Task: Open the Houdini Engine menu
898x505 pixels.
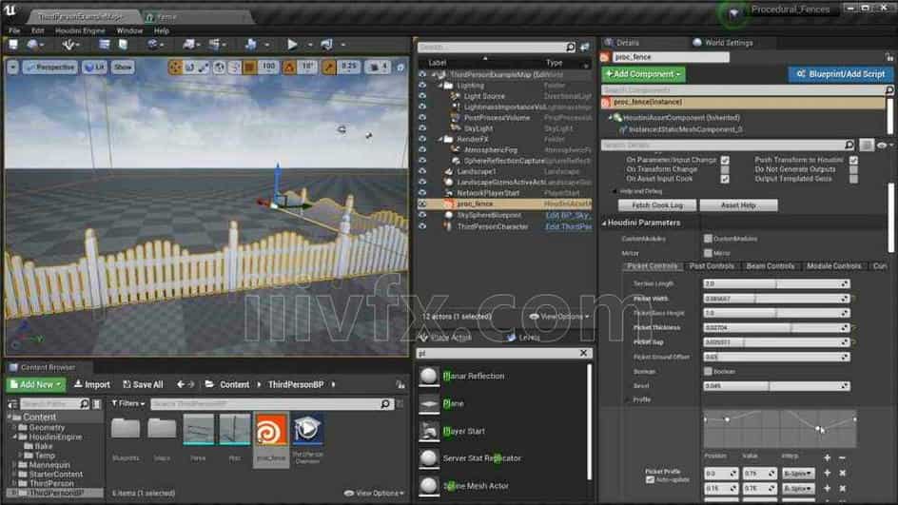Action: click(x=80, y=30)
